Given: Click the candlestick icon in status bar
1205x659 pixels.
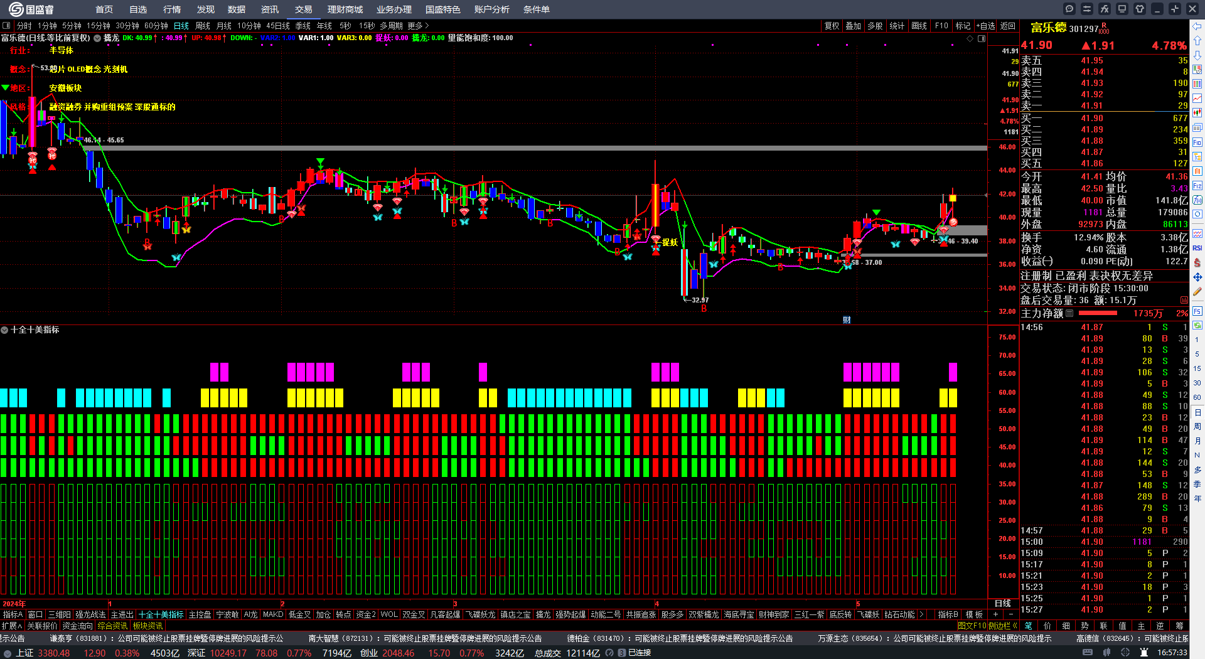Looking at the screenshot, I should pos(1106,653).
